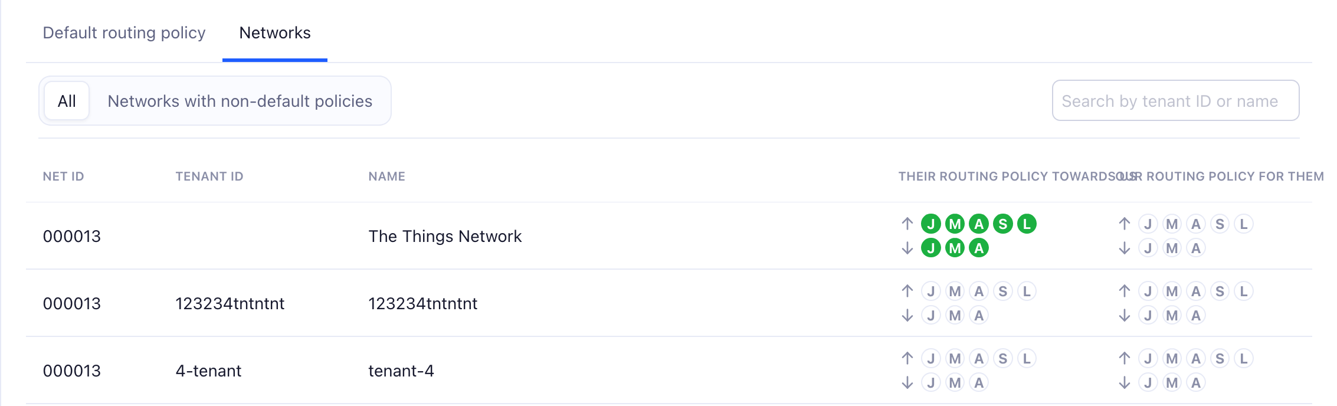Viewport: 1337px width, 406px height.
Task: Open the Networks tab
Action: click(x=274, y=32)
